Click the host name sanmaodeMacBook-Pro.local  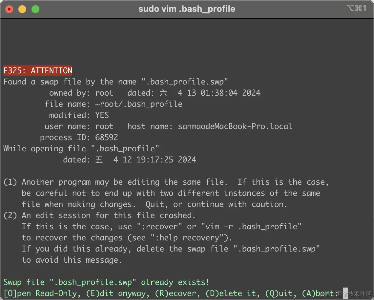pos(235,126)
